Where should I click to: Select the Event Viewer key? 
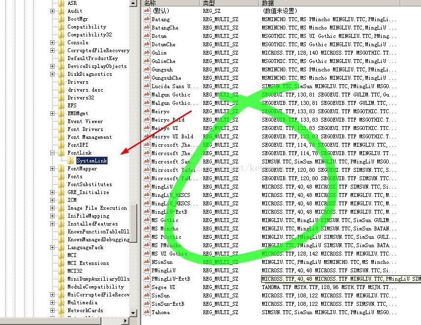[85, 121]
